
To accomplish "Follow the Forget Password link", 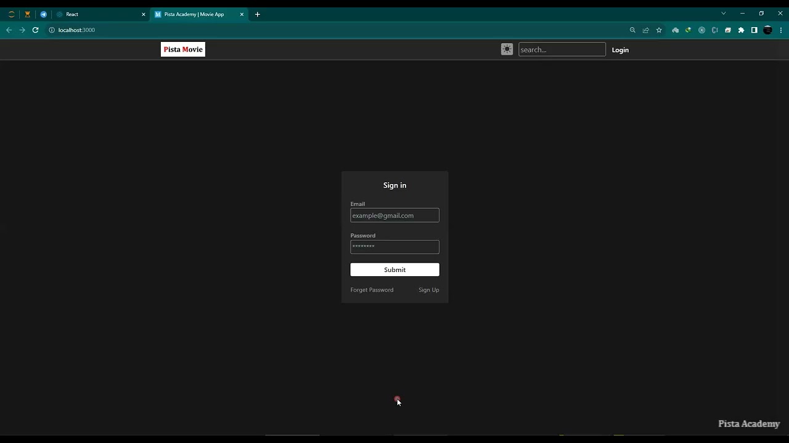I will 372,290.
